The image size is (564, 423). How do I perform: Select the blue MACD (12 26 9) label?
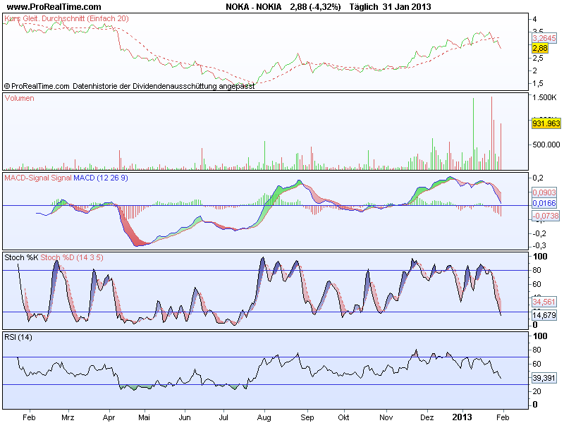(101, 178)
